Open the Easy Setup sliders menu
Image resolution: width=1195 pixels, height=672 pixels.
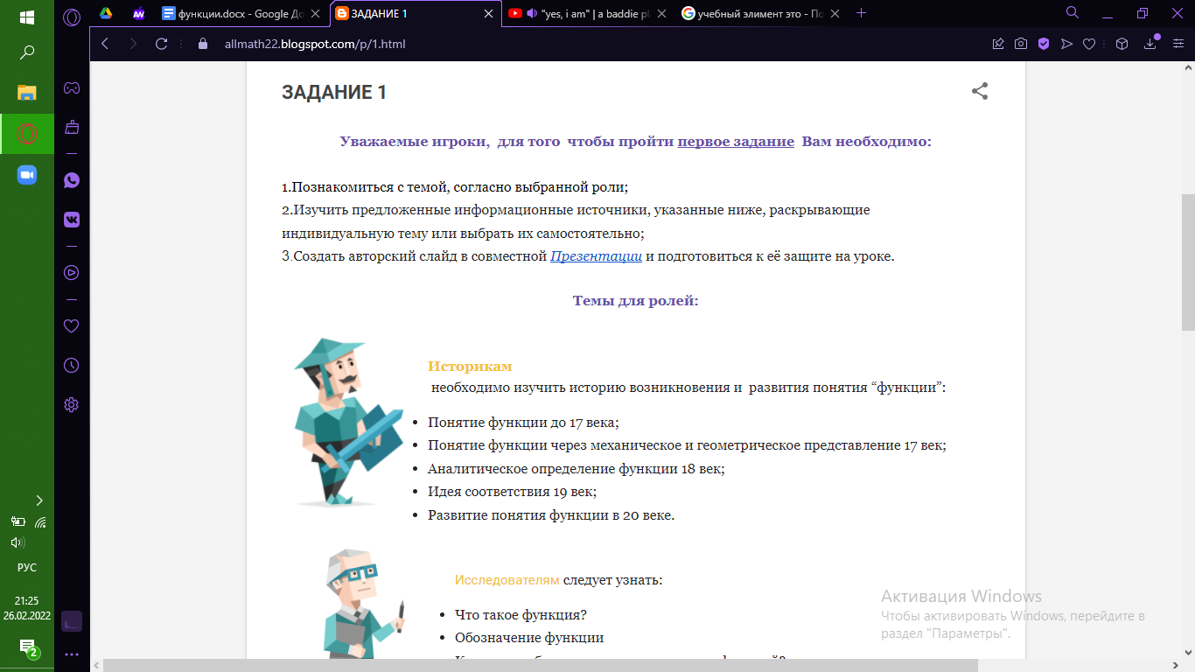tap(1178, 44)
